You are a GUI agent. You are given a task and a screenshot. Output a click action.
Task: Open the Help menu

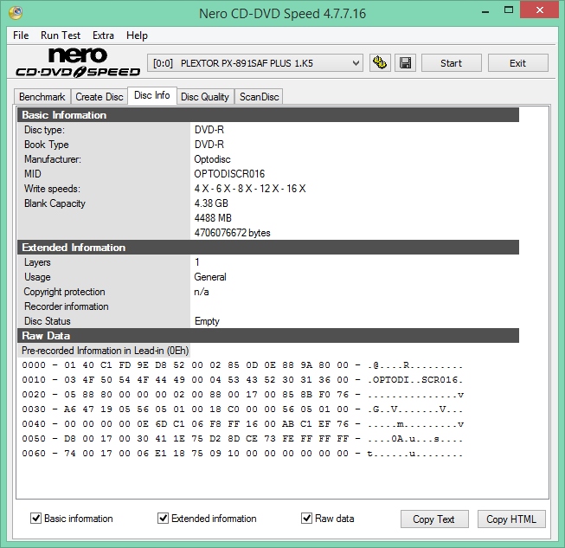(137, 35)
